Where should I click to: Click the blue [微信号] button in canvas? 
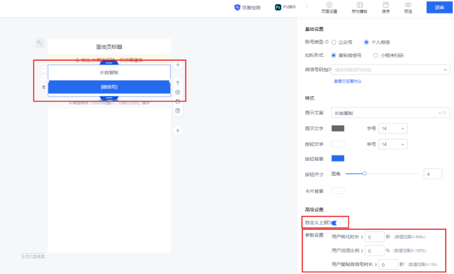(x=109, y=87)
